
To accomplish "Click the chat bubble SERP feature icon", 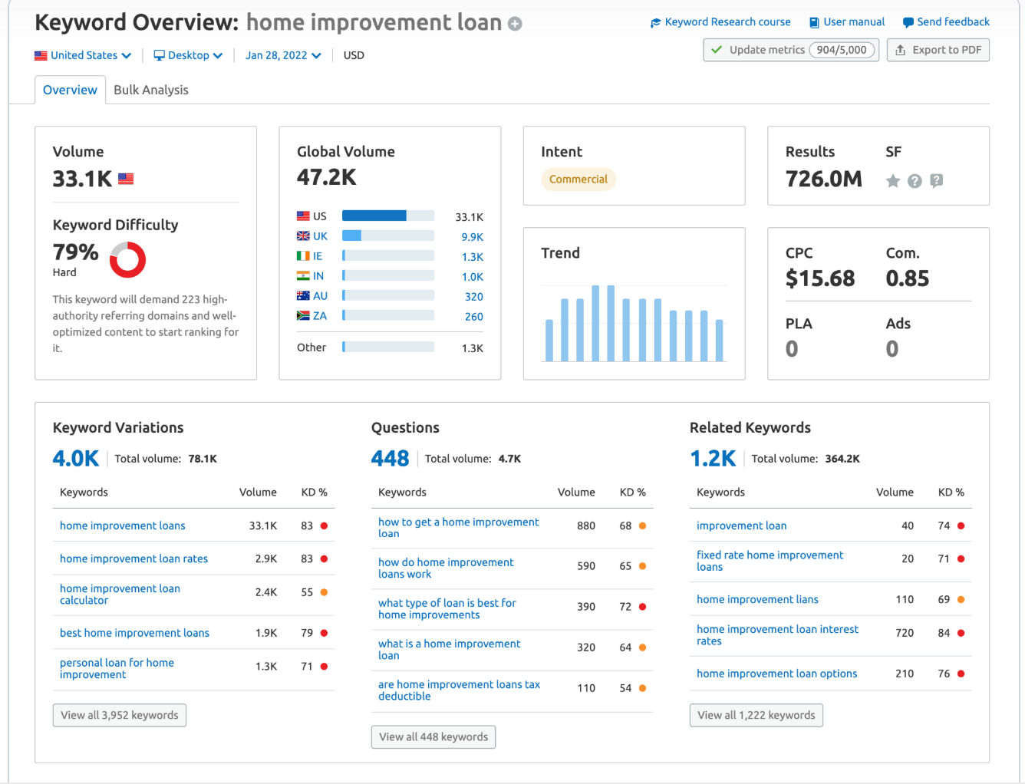I will [937, 181].
